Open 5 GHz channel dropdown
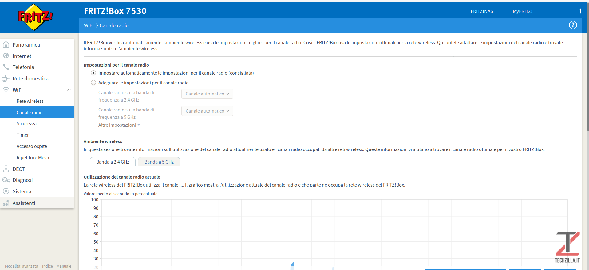Image resolution: width=589 pixels, height=270 pixels. (x=207, y=111)
